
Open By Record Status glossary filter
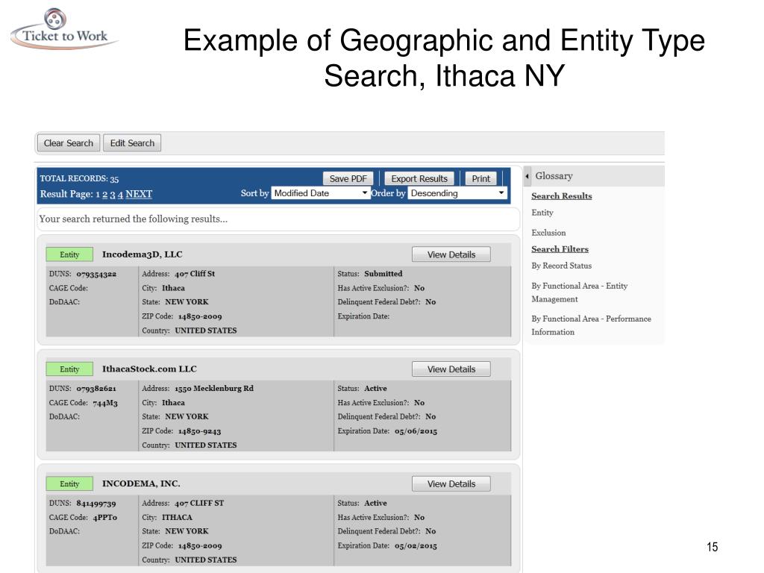561,266
